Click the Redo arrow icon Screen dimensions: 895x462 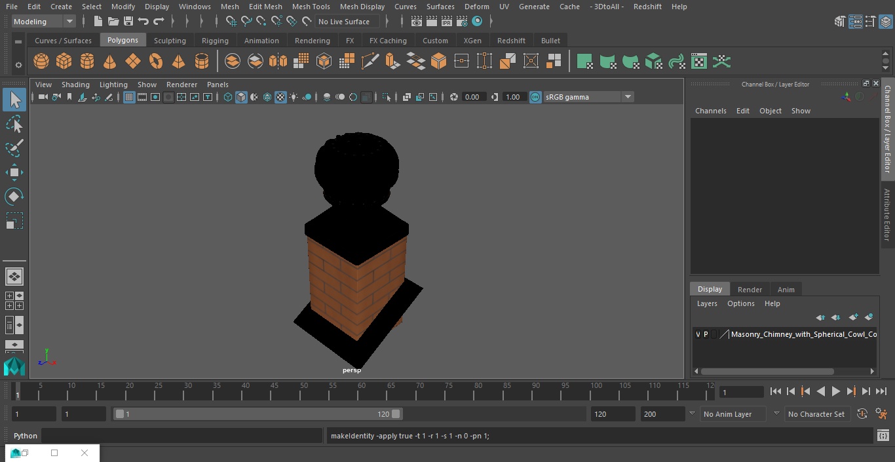click(x=159, y=22)
